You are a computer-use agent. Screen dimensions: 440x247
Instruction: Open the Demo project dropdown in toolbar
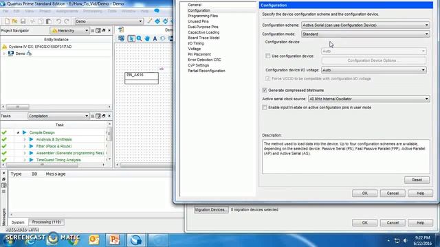coord(109,21)
